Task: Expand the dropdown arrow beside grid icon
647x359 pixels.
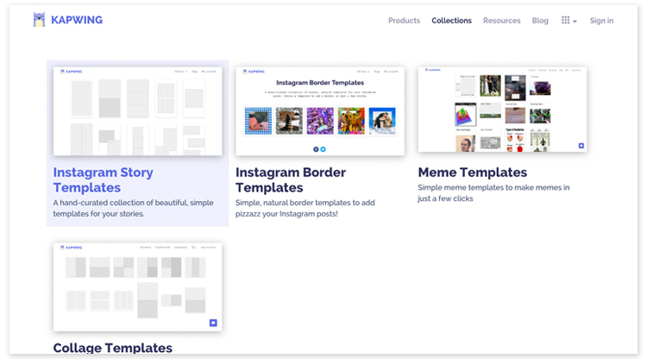Action: point(575,22)
